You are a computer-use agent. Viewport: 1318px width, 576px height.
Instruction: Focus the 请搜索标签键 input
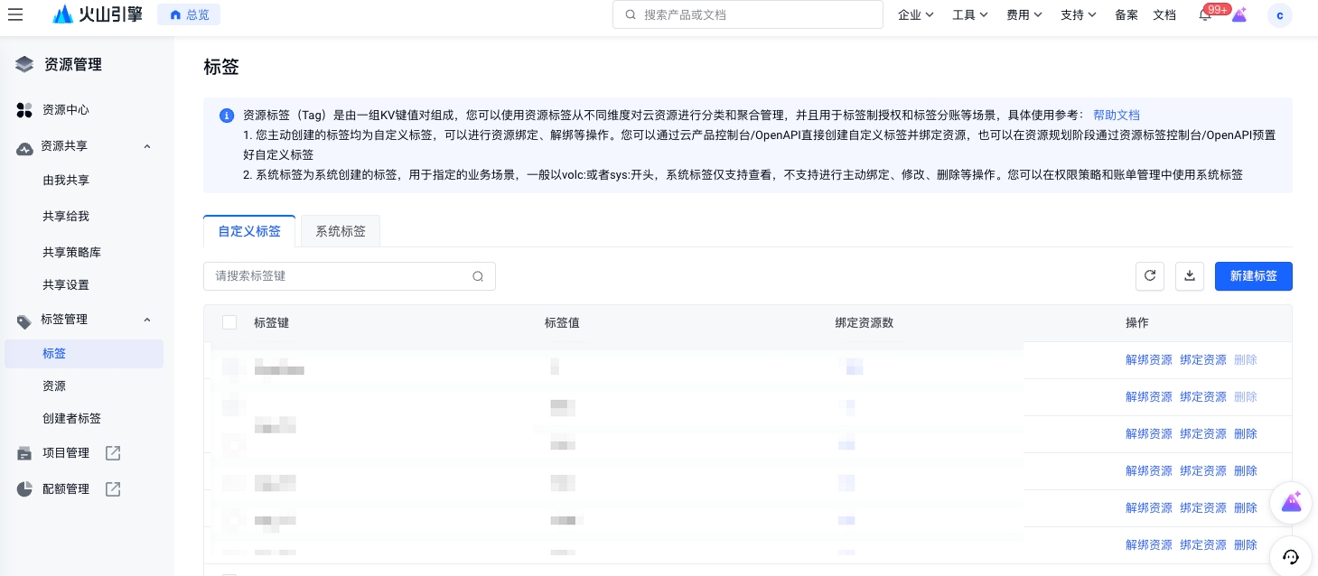[x=350, y=276]
